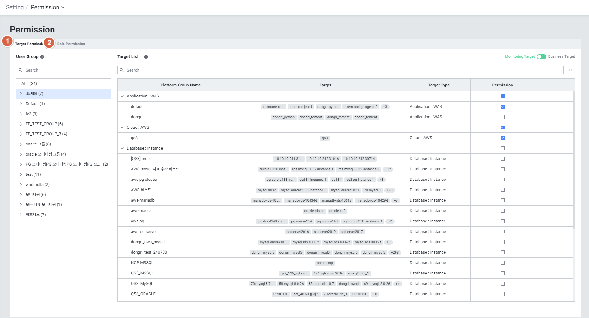
Task: Collapse the Database : Instance group
Action: click(122, 148)
